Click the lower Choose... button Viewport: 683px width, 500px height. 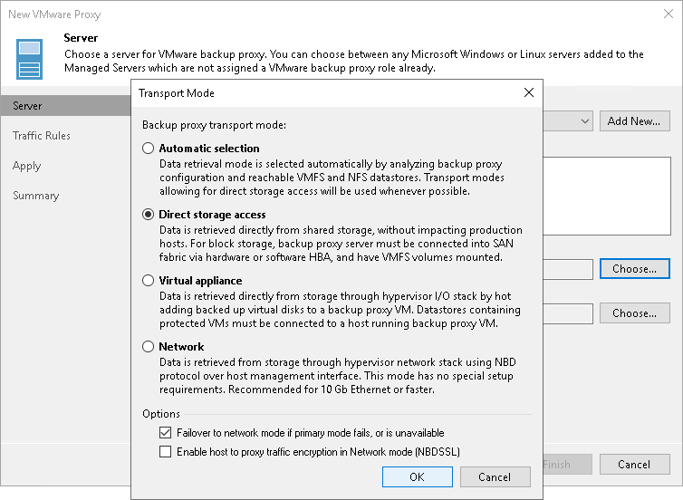pyautogui.click(x=634, y=313)
